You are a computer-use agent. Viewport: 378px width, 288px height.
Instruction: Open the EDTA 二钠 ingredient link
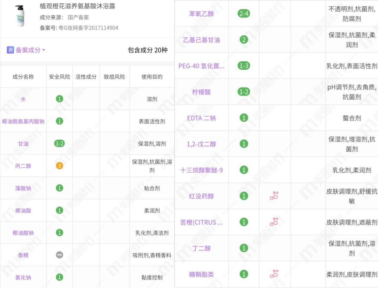click(x=201, y=118)
